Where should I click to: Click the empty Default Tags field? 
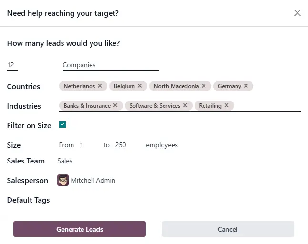[143, 200]
